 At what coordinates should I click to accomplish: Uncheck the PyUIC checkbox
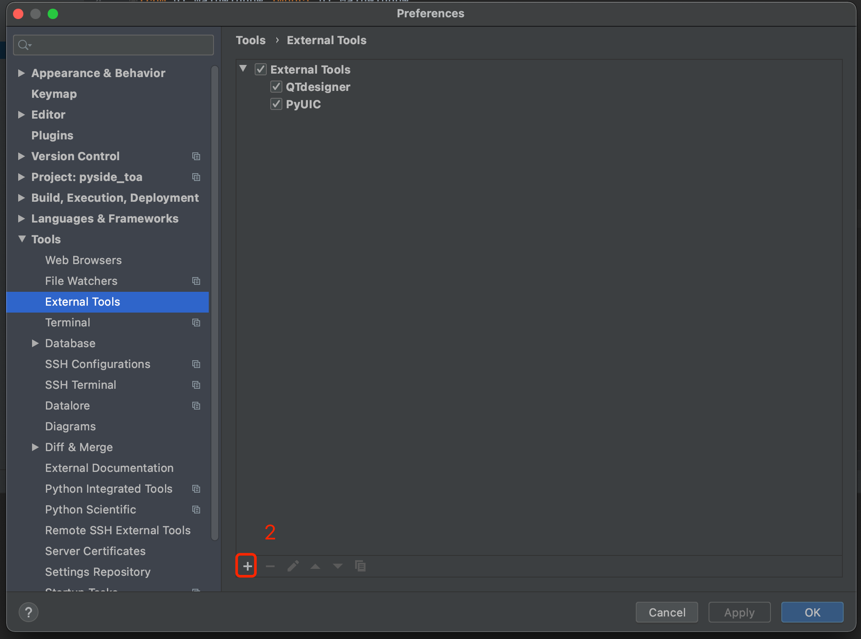coord(276,104)
